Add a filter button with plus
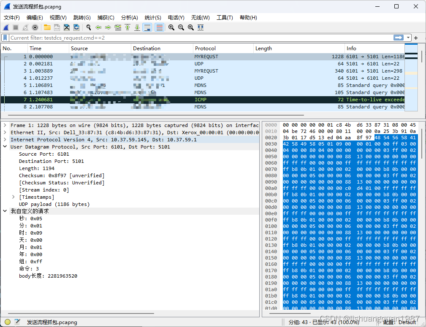 (x=416, y=38)
